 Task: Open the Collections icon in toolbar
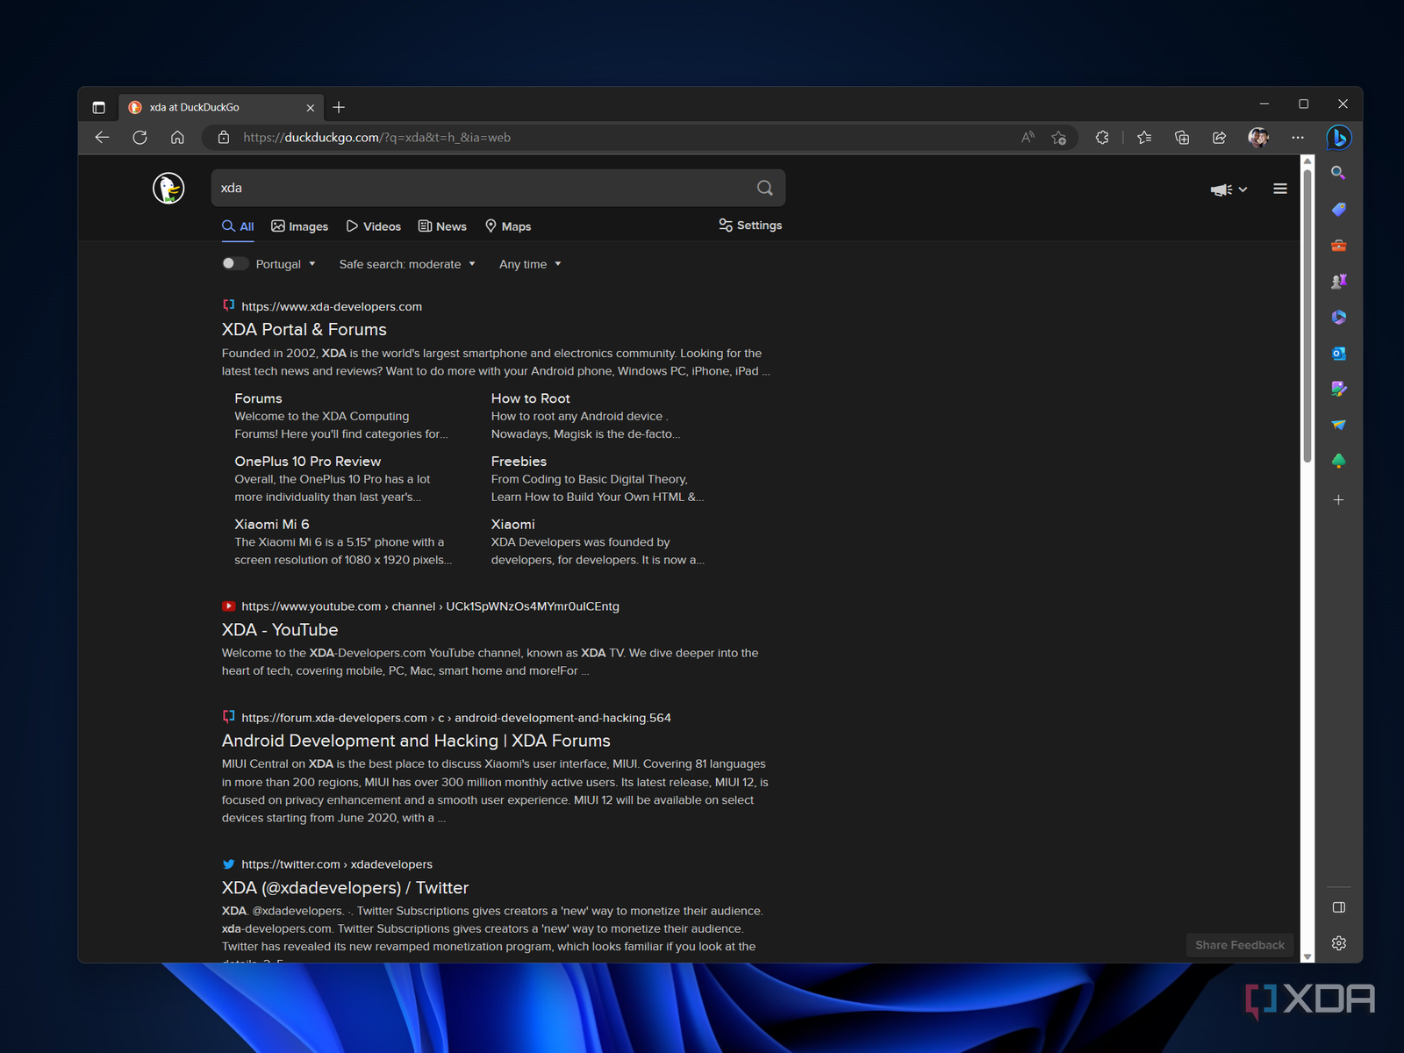pos(1182,138)
